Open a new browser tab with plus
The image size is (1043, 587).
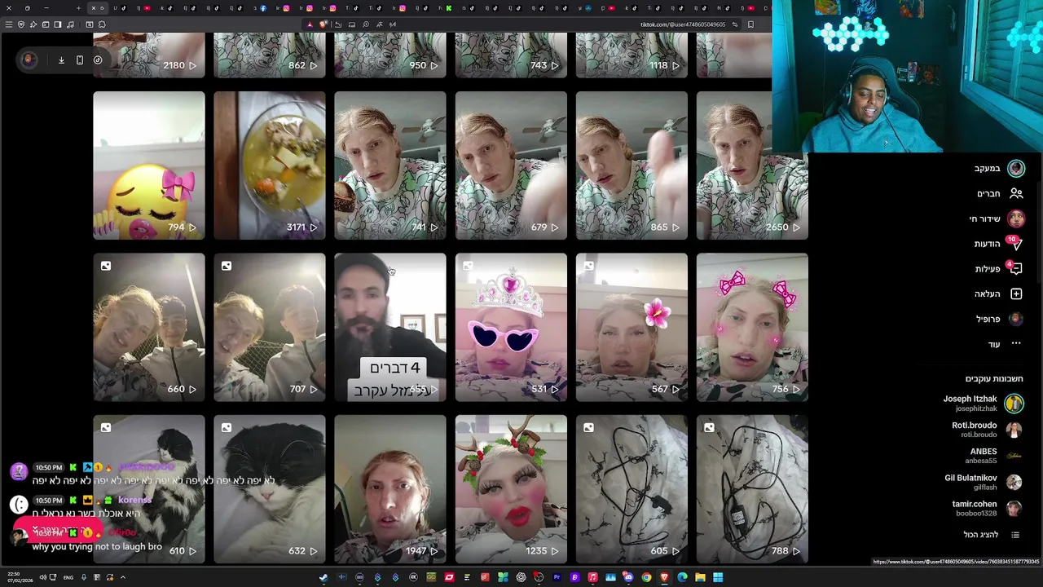point(78,8)
